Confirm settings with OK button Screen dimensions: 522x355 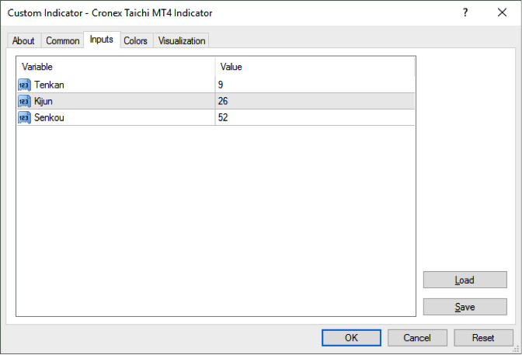[351, 338]
